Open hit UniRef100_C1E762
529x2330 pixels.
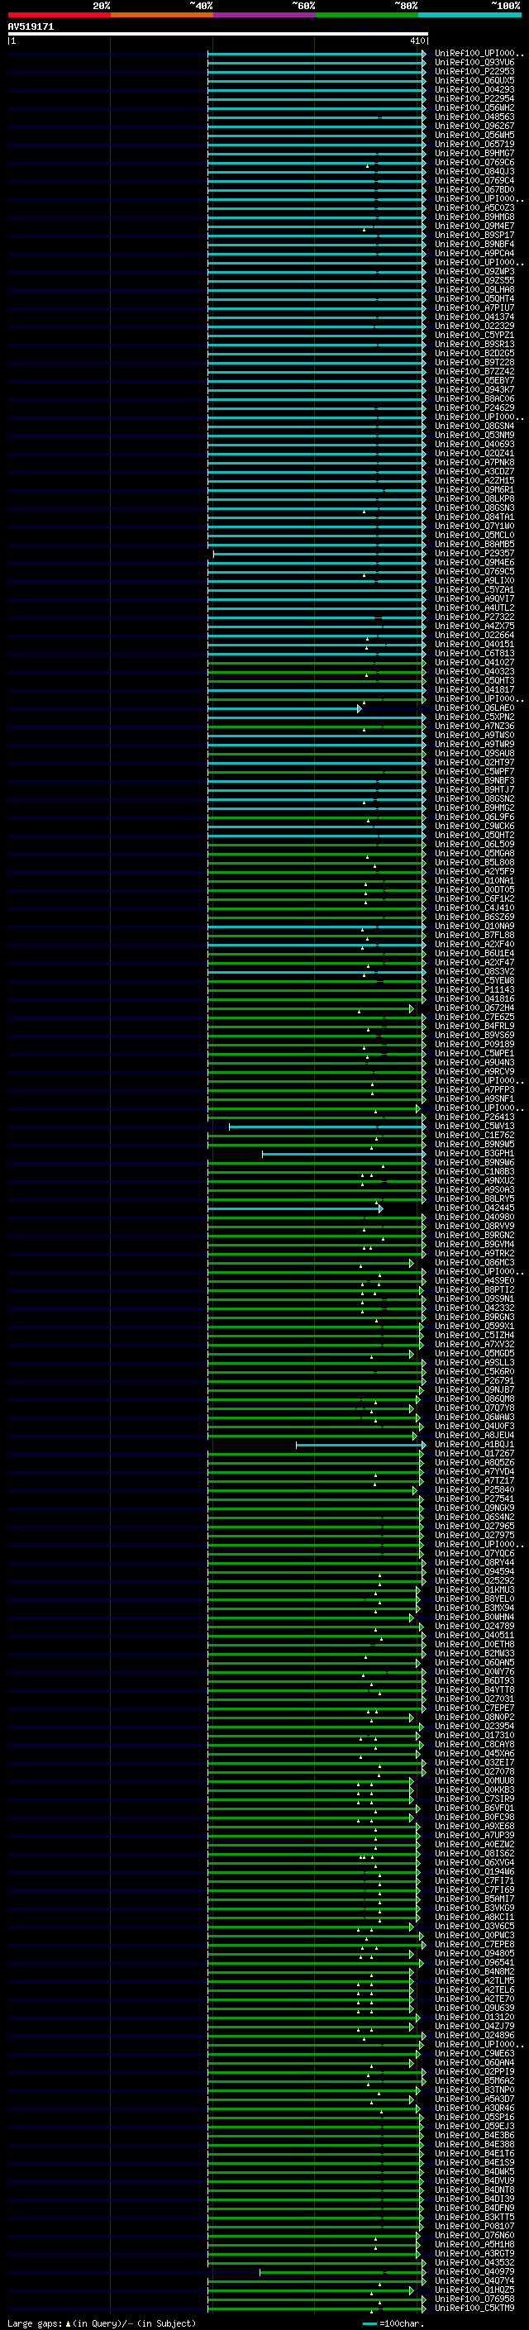click(474, 1135)
